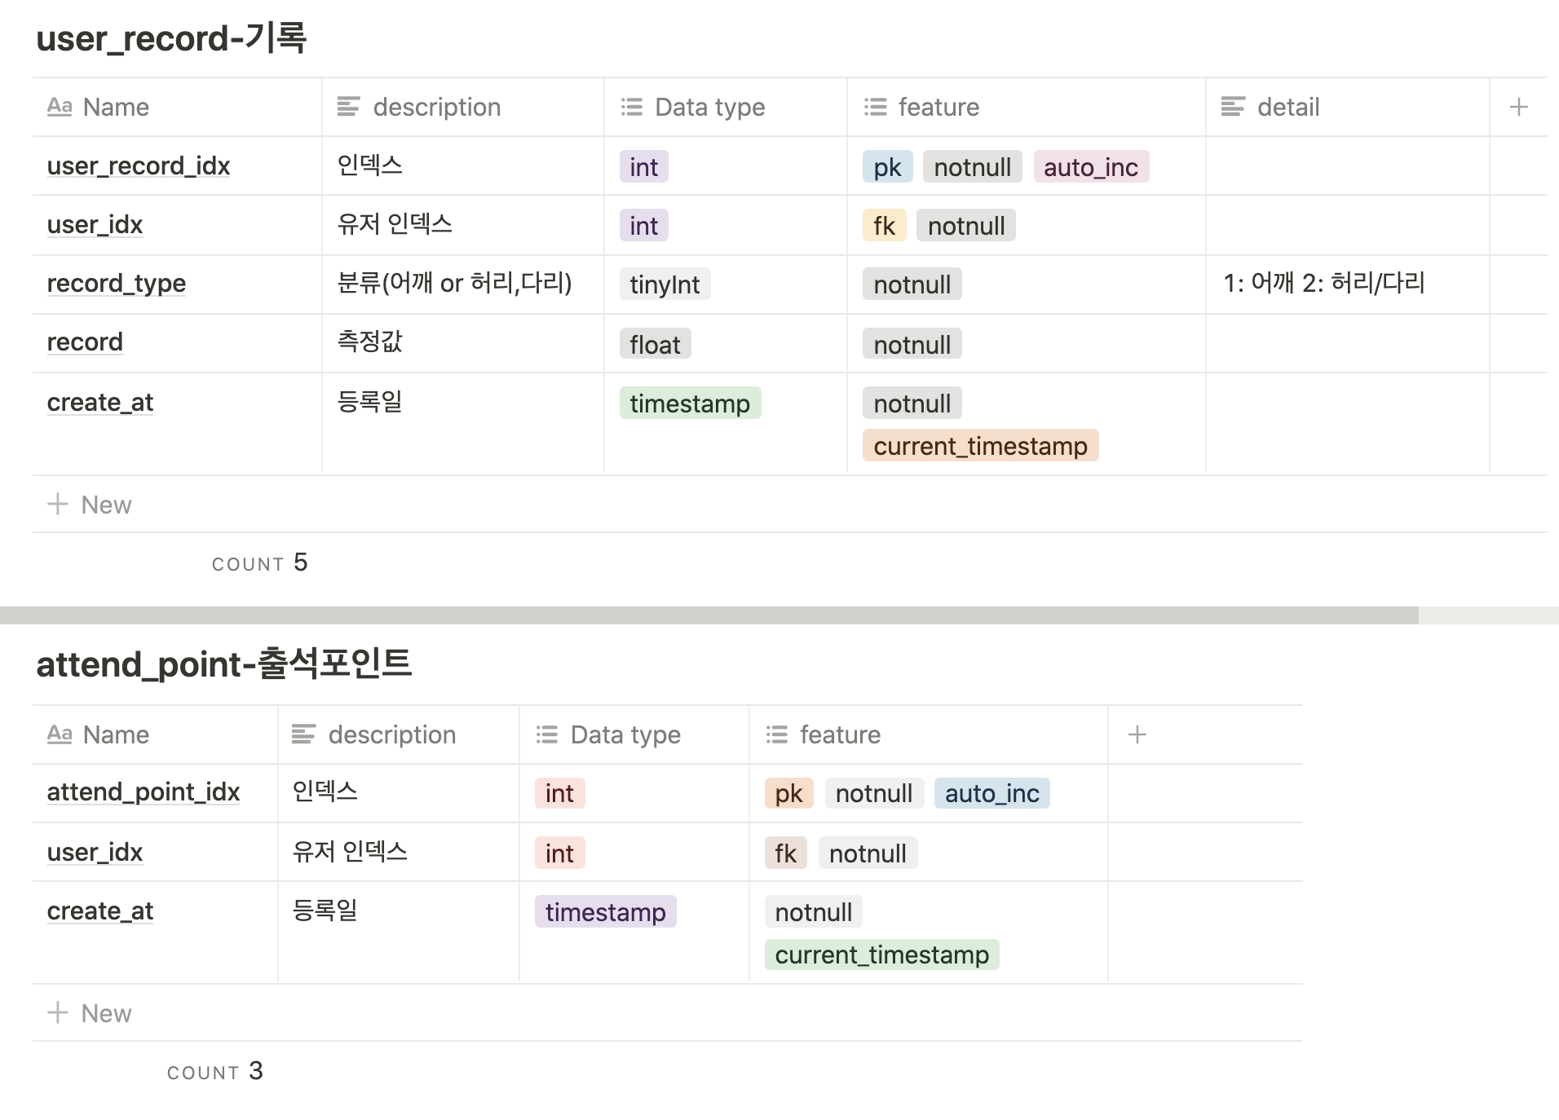Image resolution: width=1559 pixels, height=1120 pixels.
Task: Click the float tag in record row
Action: 655,345
